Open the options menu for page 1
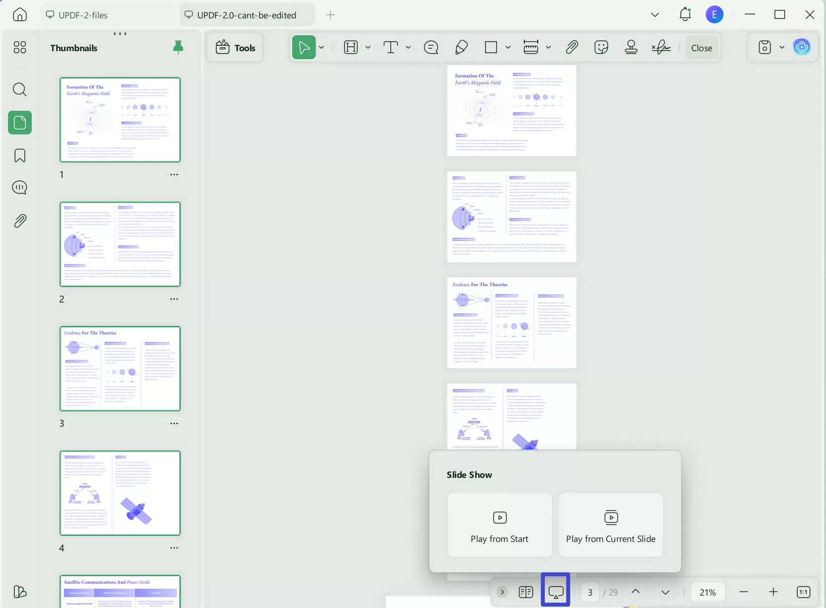This screenshot has height=608, width=826. coord(174,174)
